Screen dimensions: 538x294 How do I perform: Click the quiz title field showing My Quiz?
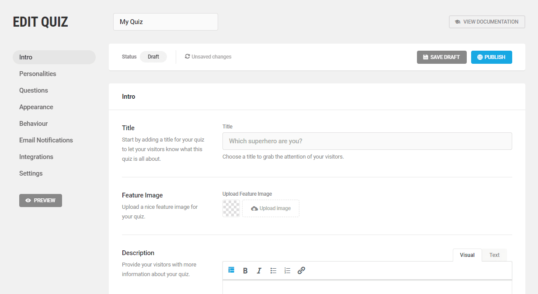pyautogui.click(x=165, y=21)
